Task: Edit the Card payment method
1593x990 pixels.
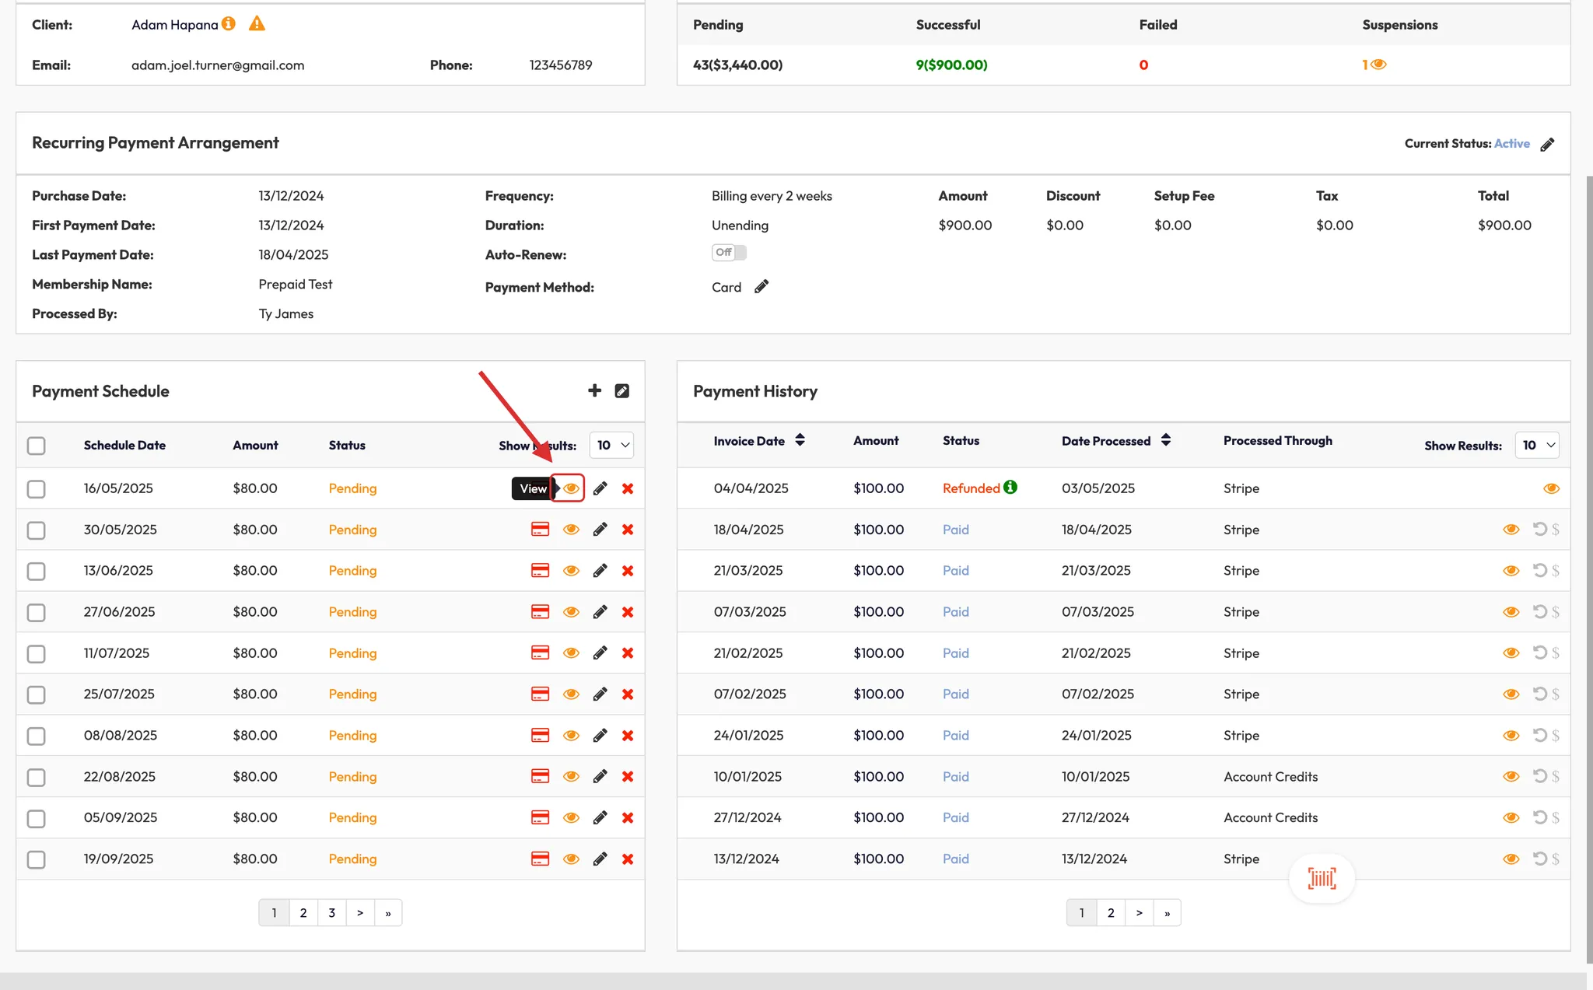Action: pos(761,287)
